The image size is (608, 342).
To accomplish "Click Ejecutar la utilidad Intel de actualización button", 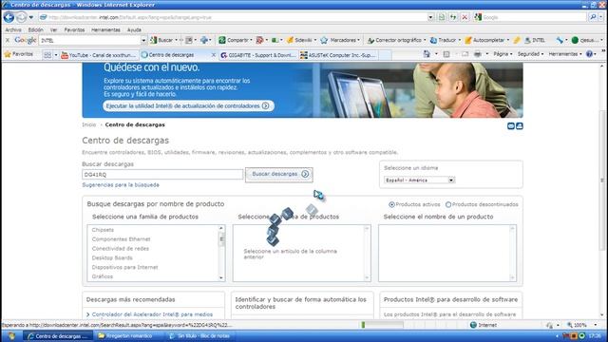I will pos(188,105).
